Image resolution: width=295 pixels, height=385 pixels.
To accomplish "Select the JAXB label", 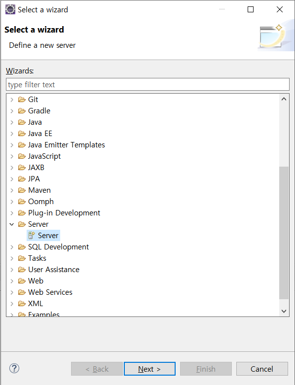I will tap(36, 168).
